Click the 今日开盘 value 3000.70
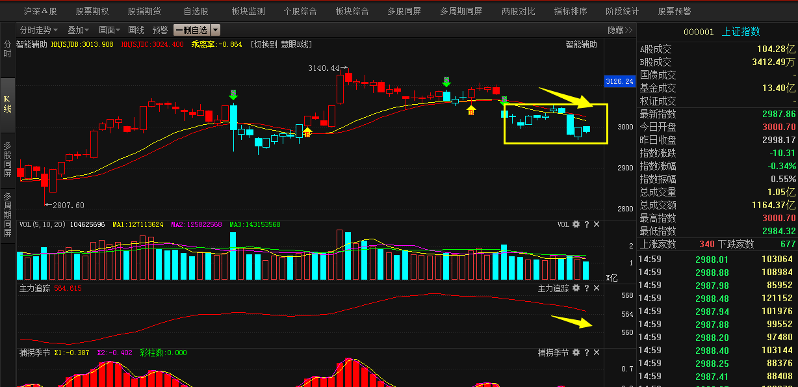Image resolution: width=798 pixels, height=387 pixels. (779, 127)
